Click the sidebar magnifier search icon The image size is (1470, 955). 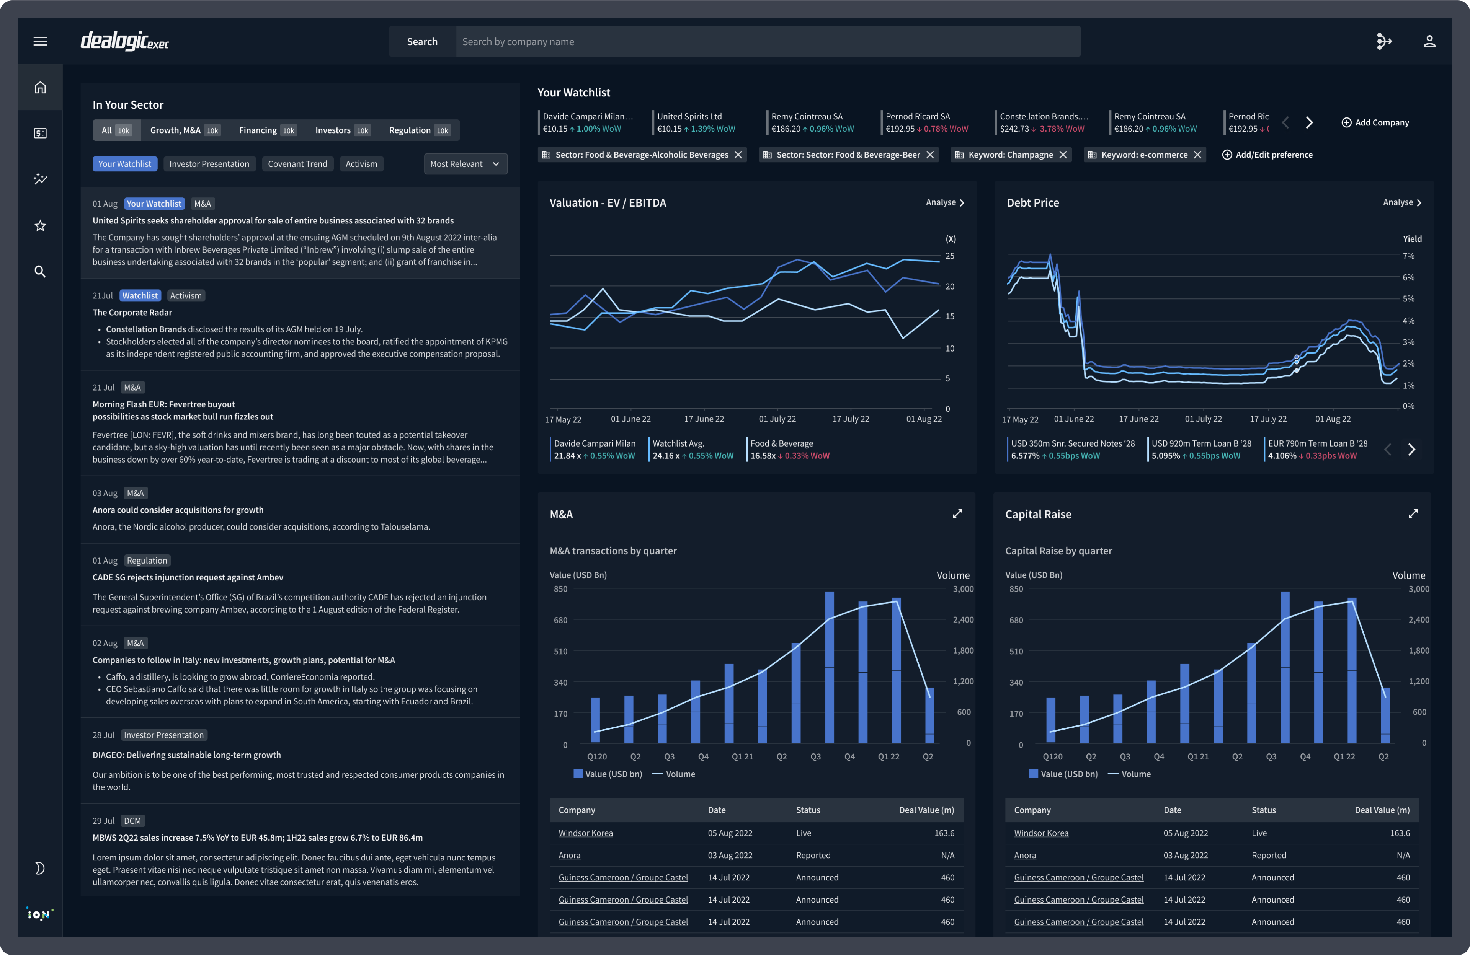(40, 272)
